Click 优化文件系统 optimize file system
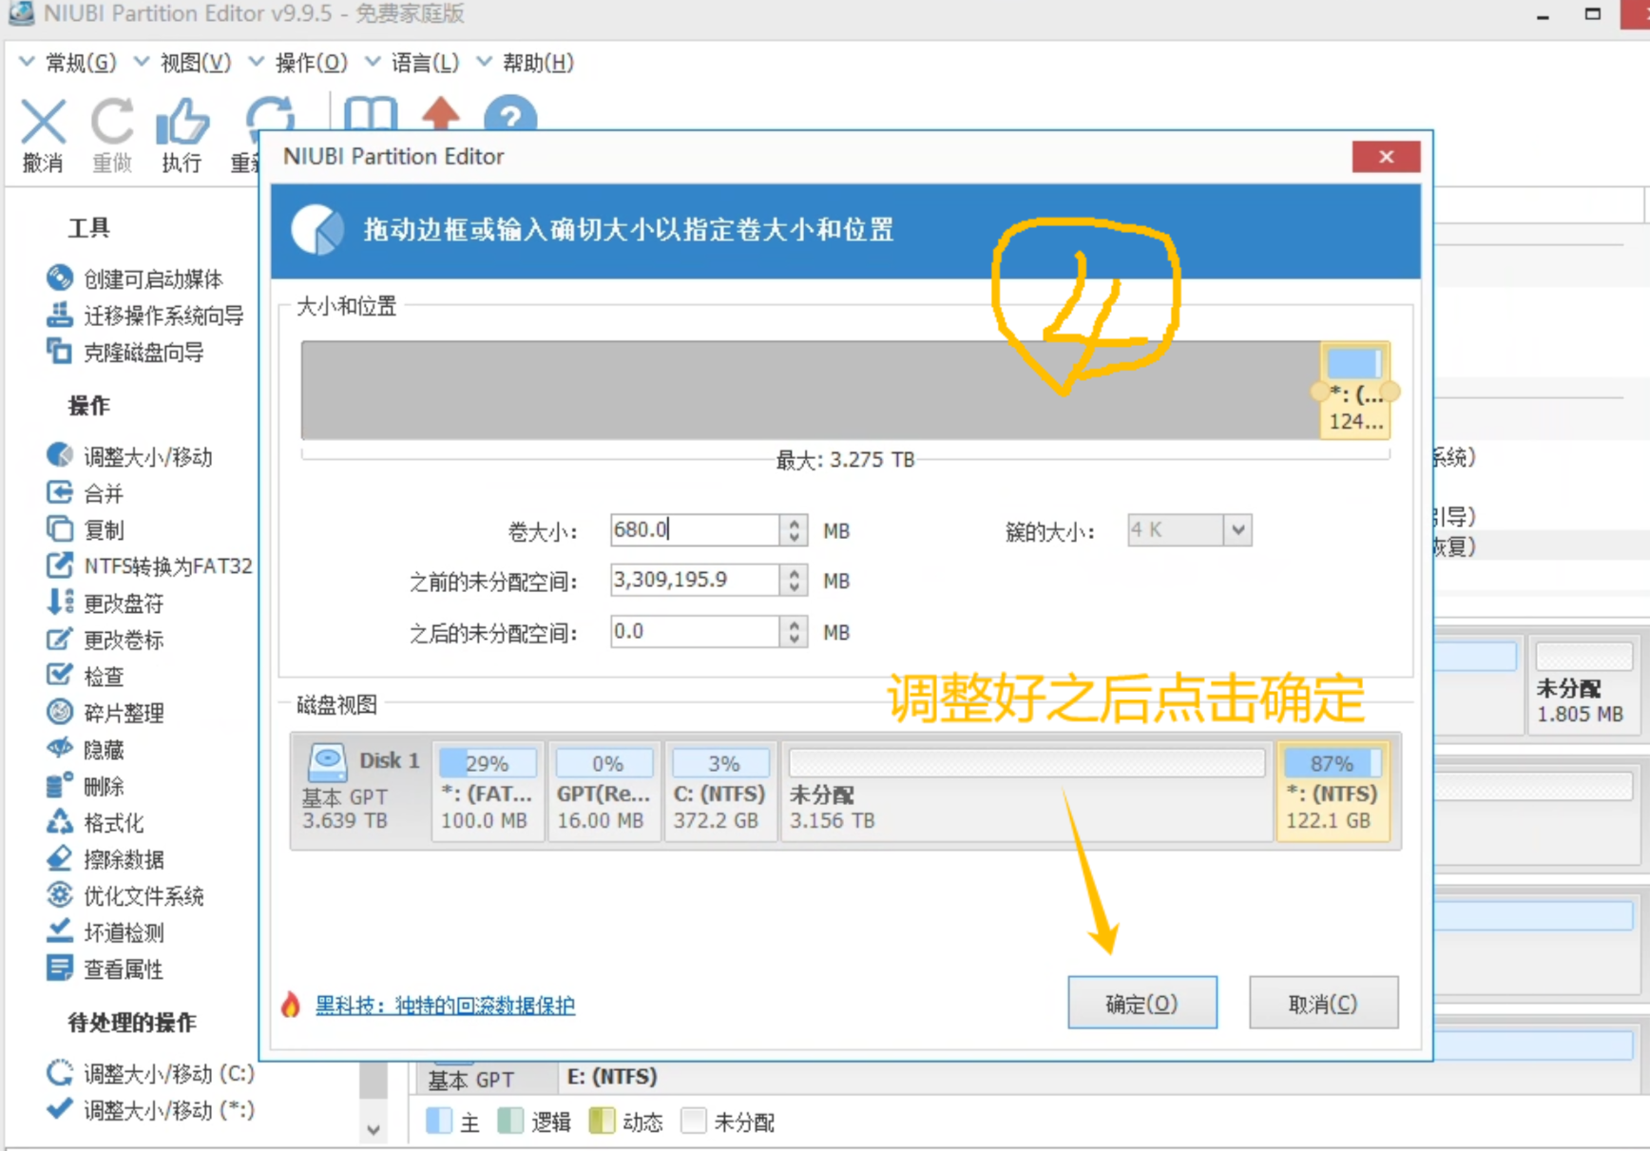The image size is (1650, 1151). point(125,895)
